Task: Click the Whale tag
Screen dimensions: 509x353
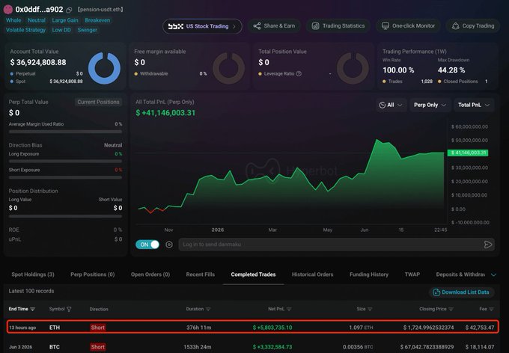Action: tap(13, 20)
